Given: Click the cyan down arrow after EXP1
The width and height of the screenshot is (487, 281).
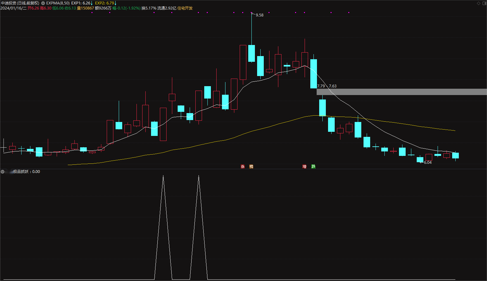Looking at the screenshot, I should [x=92, y=3].
